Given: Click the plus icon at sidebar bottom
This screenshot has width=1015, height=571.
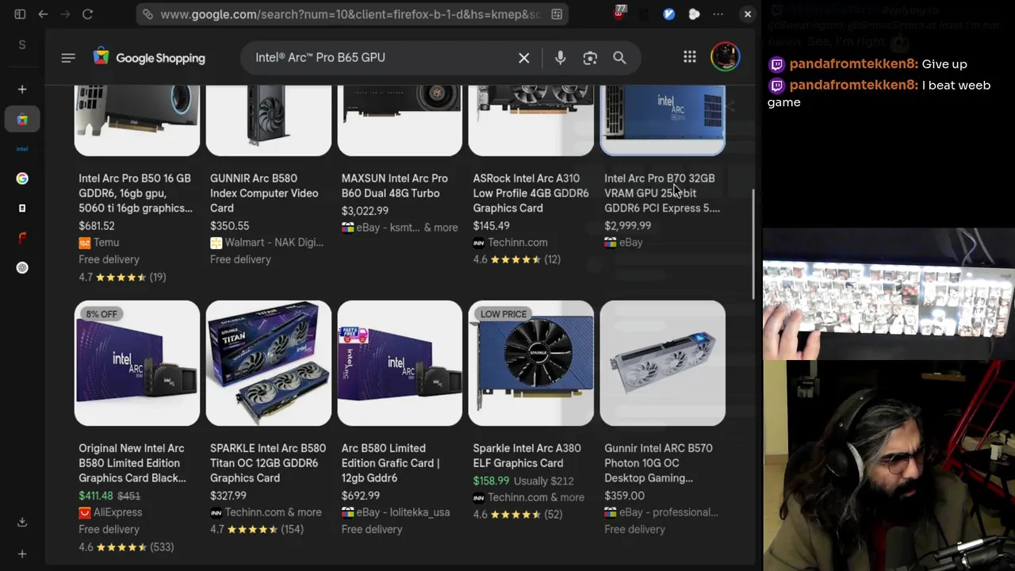Looking at the screenshot, I should point(22,554).
